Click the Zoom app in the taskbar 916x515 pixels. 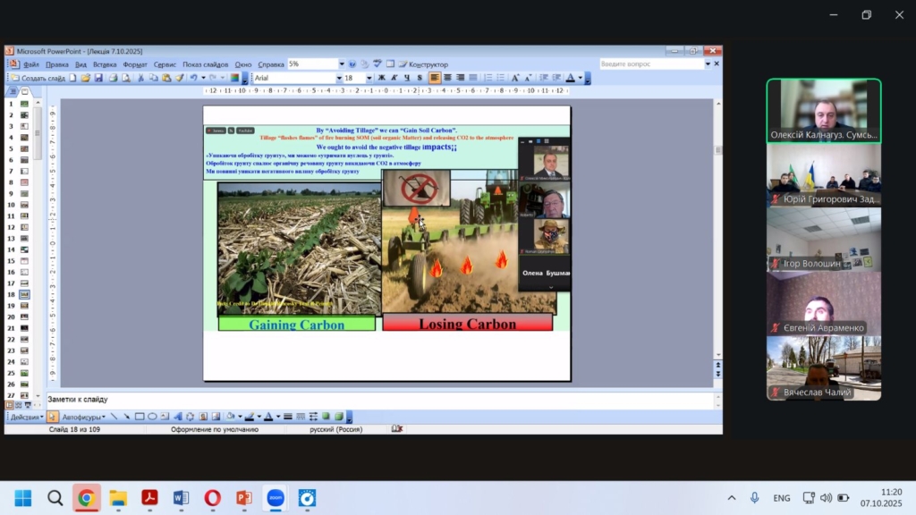point(276,498)
